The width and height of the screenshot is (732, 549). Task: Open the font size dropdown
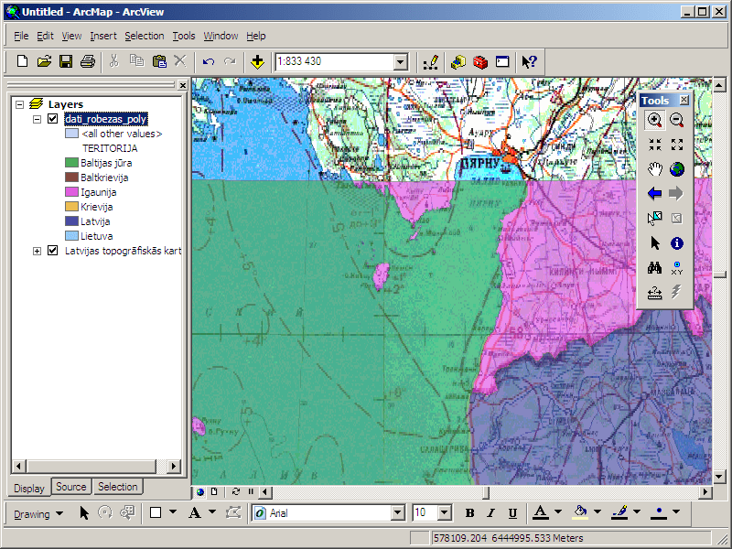tap(444, 513)
